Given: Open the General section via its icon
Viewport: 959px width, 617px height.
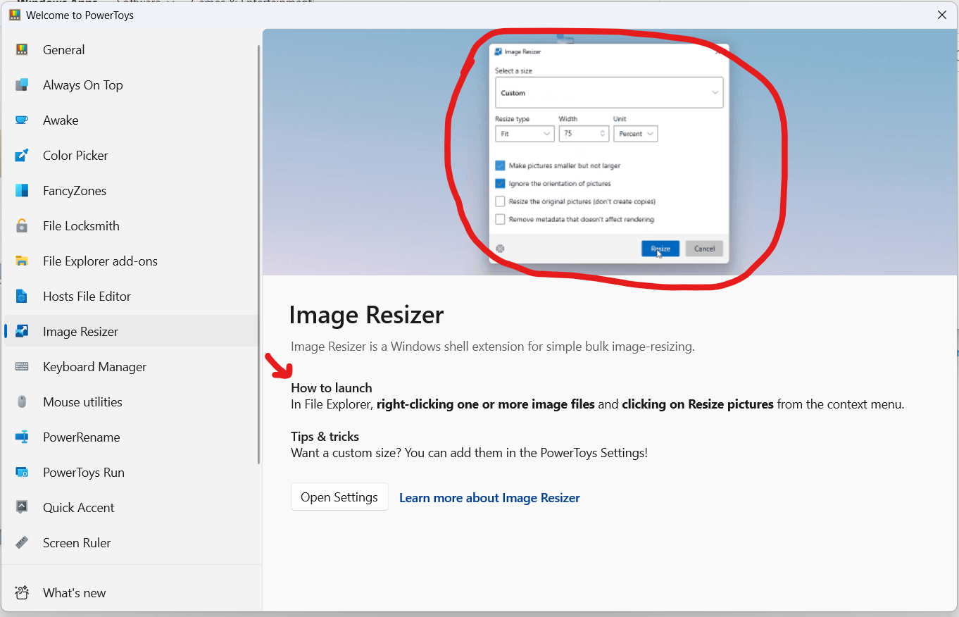Looking at the screenshot, I should pyautogui.click(x=22, y=50).
